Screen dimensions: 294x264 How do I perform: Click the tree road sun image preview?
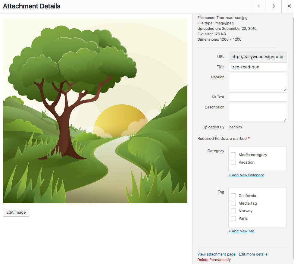(95, 111)
